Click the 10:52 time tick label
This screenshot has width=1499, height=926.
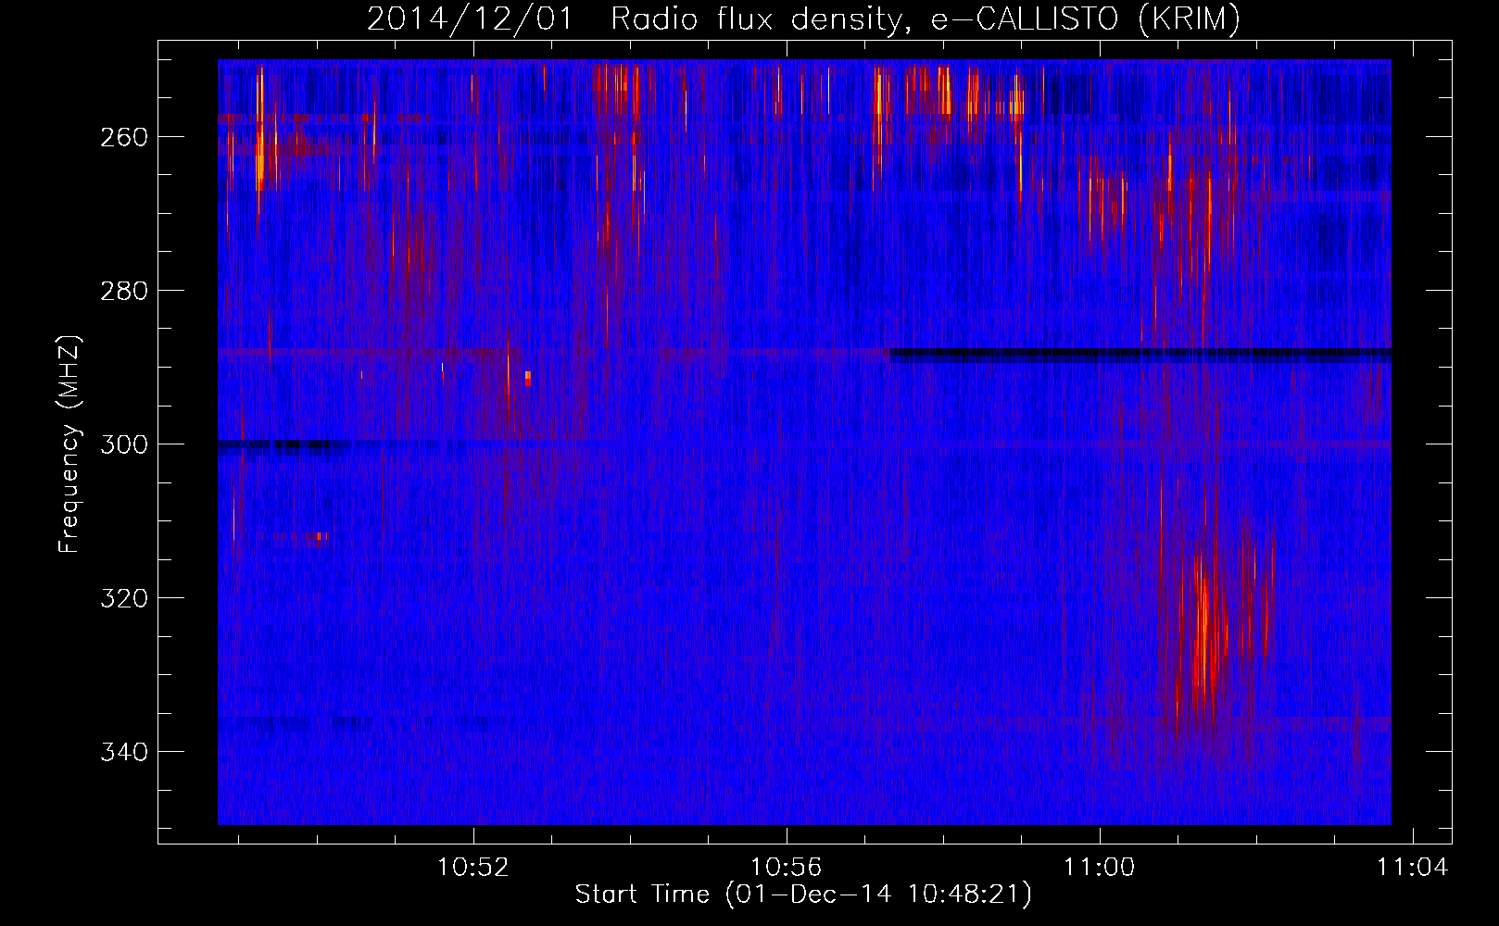(x=473, y=868)
